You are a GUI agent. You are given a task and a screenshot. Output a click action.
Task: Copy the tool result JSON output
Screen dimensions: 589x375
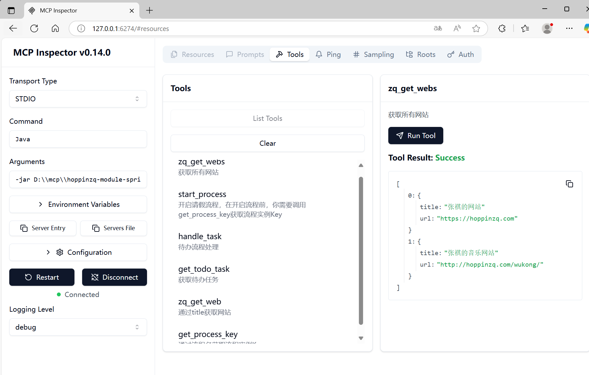pos(569,184)
